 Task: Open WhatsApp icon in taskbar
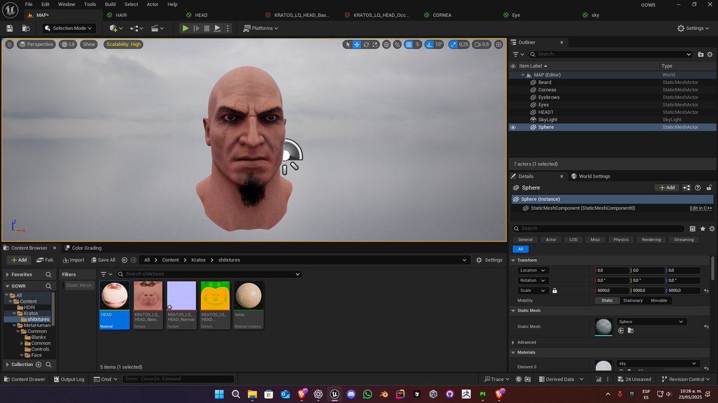point(367,394)
